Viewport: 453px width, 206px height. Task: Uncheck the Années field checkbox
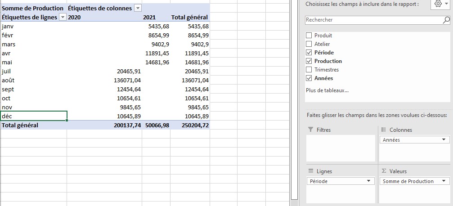click(309, 78)
